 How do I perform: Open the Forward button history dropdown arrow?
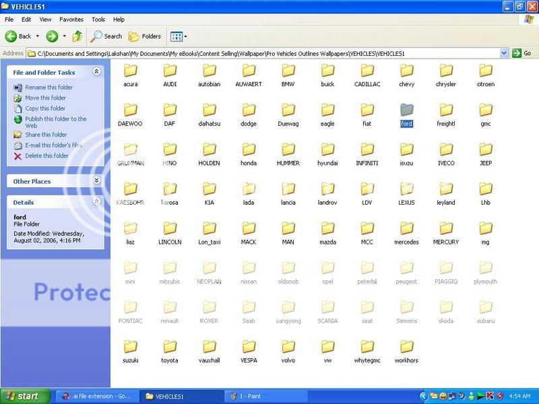coord(64,36)
